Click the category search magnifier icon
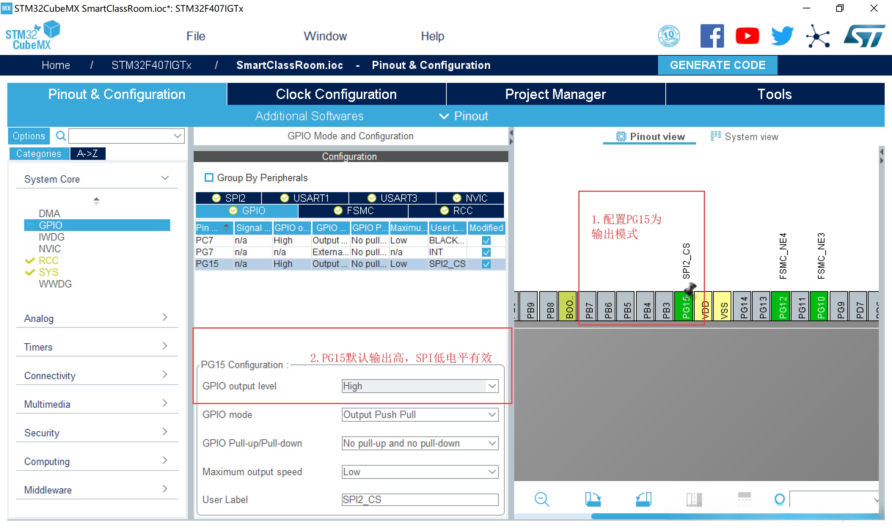Viewport: 892px width, 528px height. (61, 136)
